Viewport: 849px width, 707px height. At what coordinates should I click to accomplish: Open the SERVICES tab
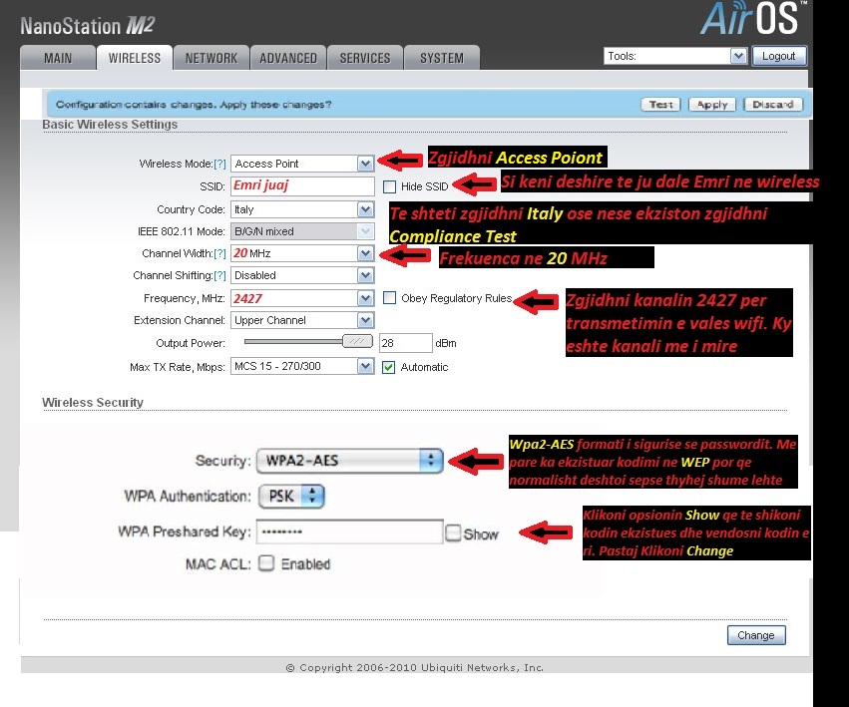[365, 58]
